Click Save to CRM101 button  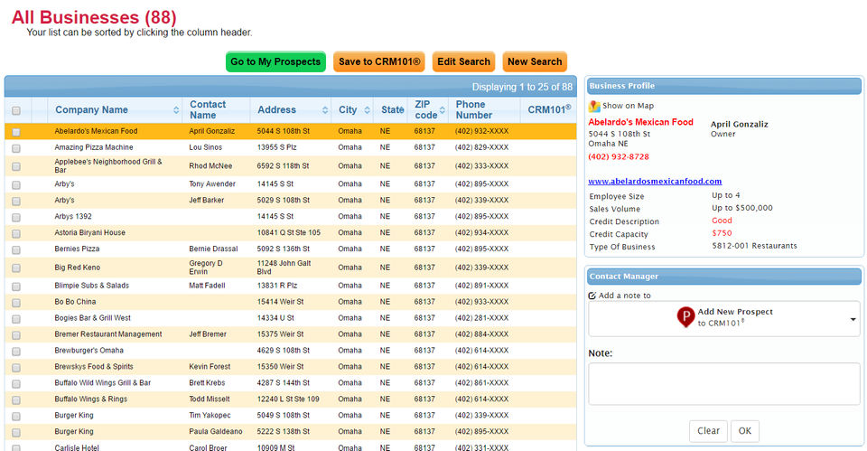[x=378, y=61]
